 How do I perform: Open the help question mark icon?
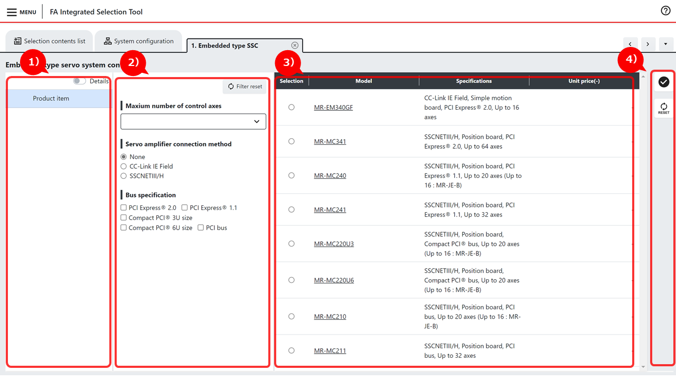pos(665,11)
